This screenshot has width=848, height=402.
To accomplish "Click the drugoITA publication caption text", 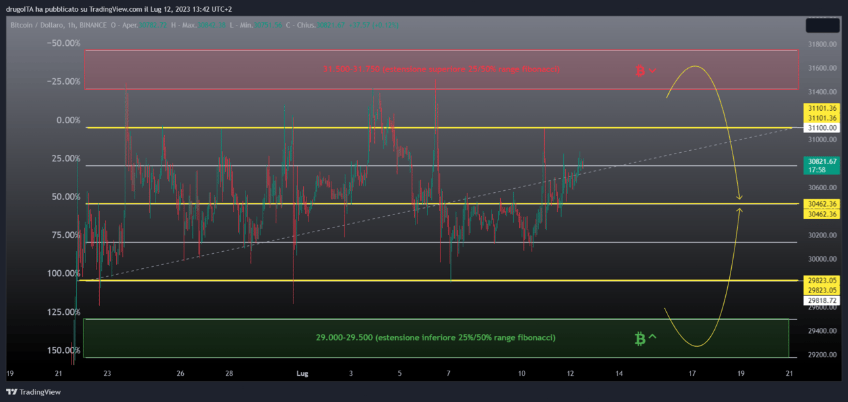I will (119, 9).
